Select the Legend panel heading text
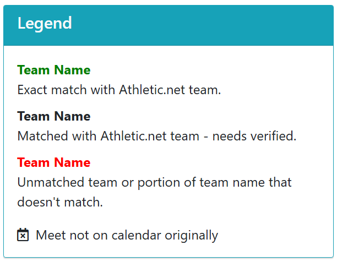The image size is (337, 261). pos(45,23)
